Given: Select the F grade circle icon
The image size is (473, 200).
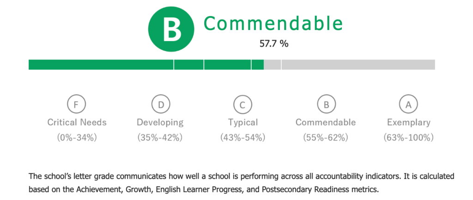Looking at the screenshot, I should 77,105.
